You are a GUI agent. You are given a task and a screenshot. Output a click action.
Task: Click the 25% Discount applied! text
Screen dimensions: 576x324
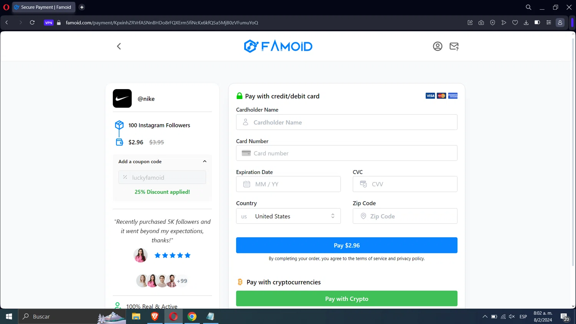tap(162, 192)
